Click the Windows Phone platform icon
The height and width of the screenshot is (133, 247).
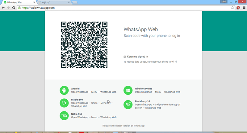[x=128, y=90]
